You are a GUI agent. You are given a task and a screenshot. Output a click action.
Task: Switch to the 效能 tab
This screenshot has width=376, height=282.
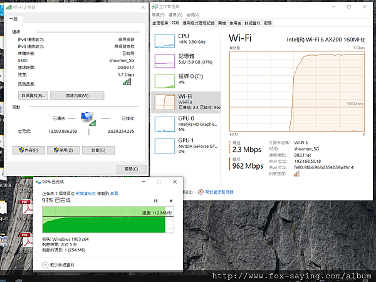click(175, 23)
